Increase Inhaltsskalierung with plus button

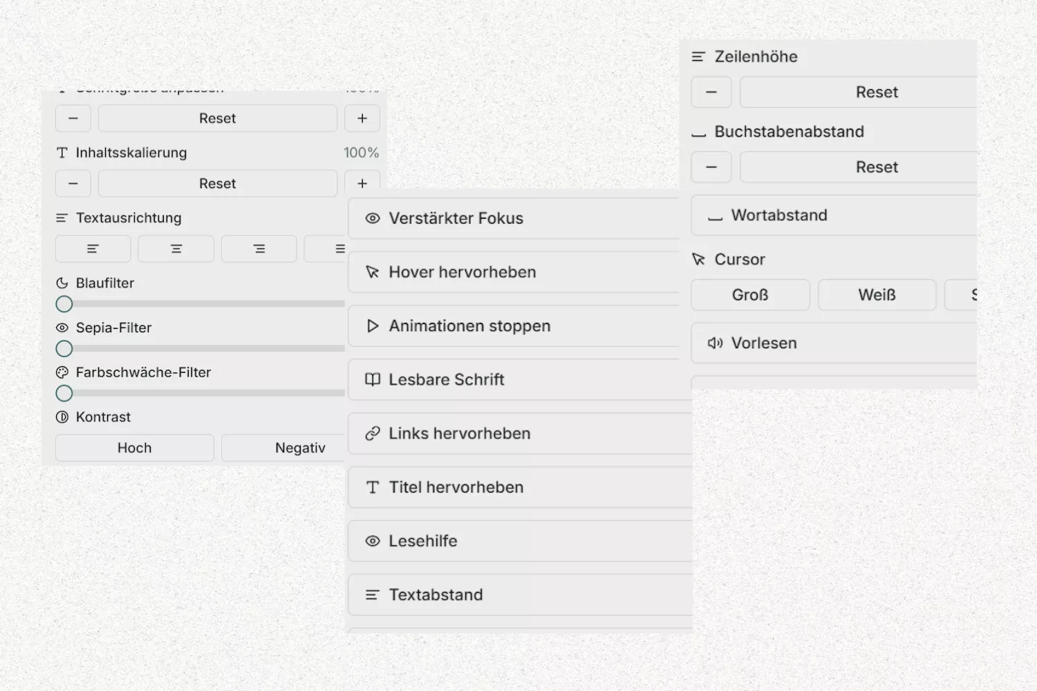tap(362, 183)
